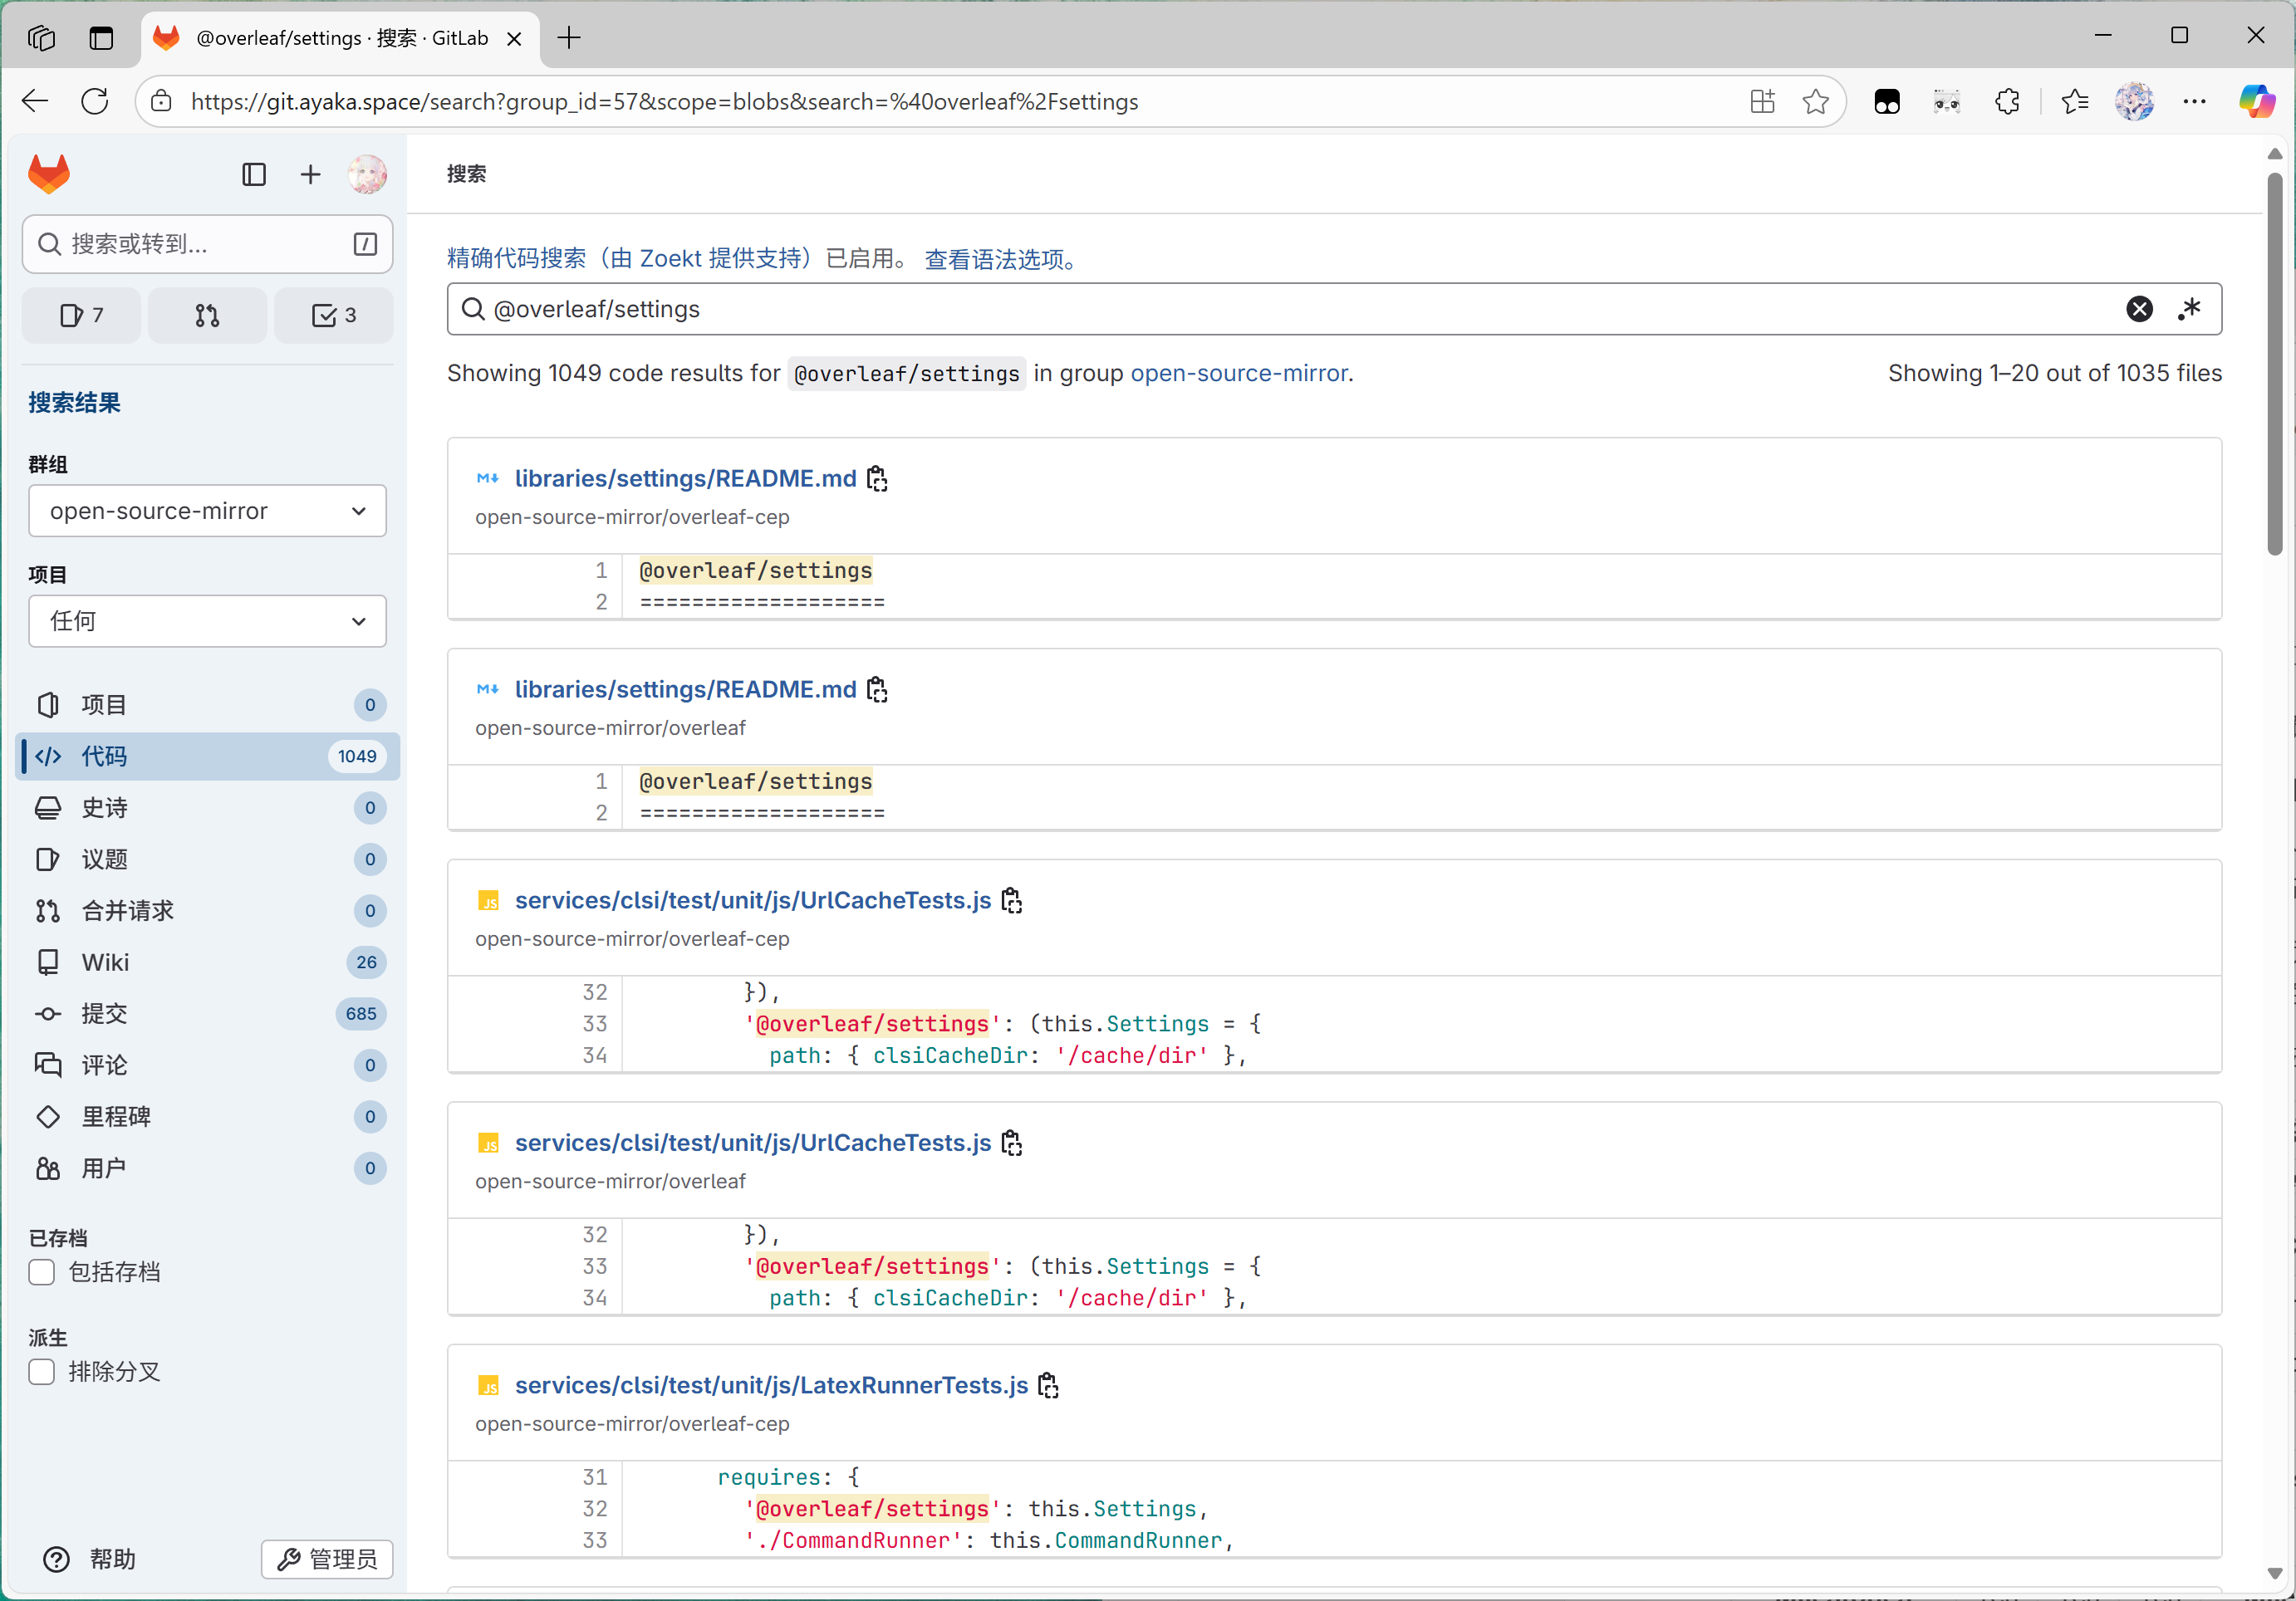Toggle the GitLab sidebar collapse icon

254,175
